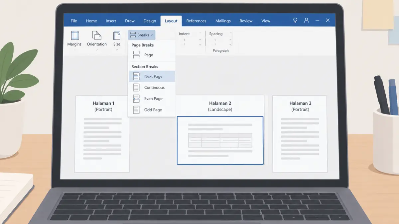The width and height of the screenshot is (399, 224).
Task: Click the Size page icon
Action: point(117,36)
